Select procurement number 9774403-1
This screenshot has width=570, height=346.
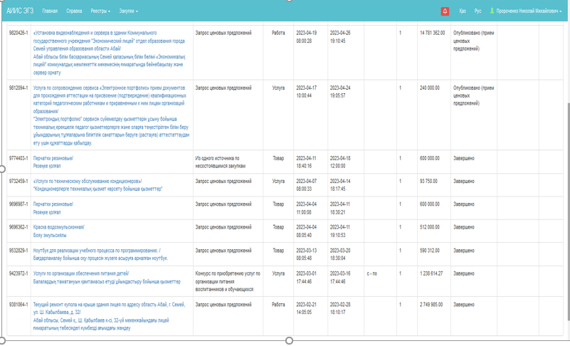[19, 158]
